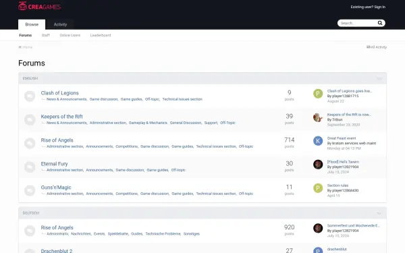The height and width of the screenshot is (253, 405).
Task: Open the Guns'n'Magic forum
Action: [x=56, y=188]
